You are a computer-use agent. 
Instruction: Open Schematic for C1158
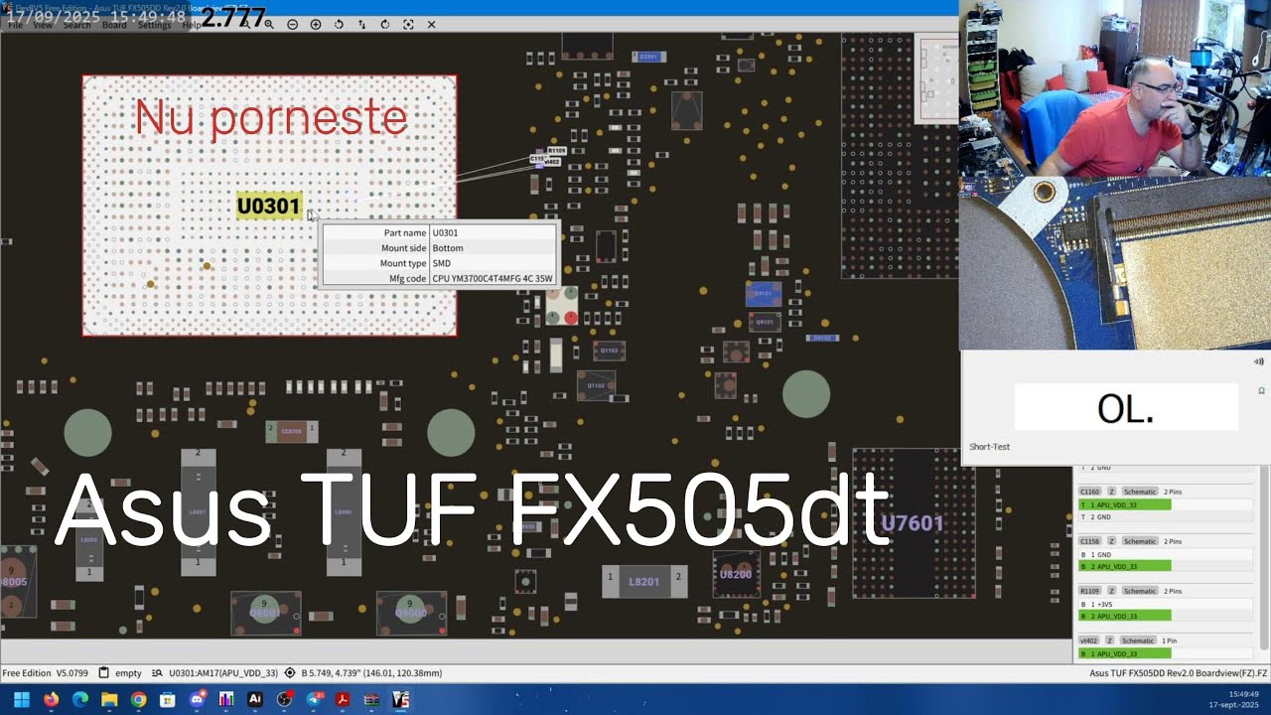tap(1140, 541)
